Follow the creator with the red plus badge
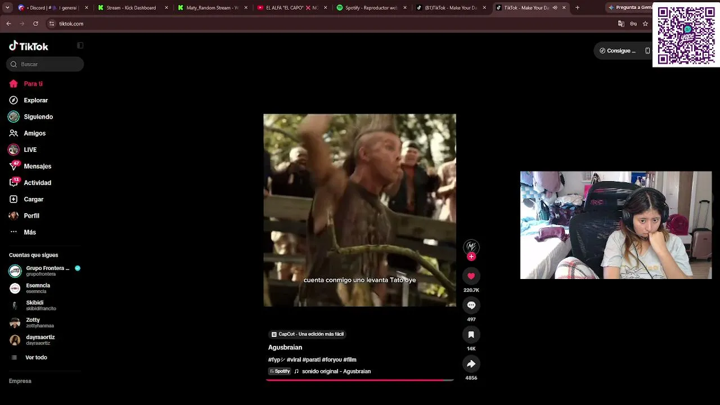The image size is (720, 405). [x=471, y=256]
